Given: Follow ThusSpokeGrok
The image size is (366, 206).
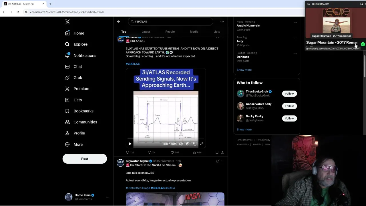Looking at the screenshot, I should pyautogui.click(x=289, y=94).
